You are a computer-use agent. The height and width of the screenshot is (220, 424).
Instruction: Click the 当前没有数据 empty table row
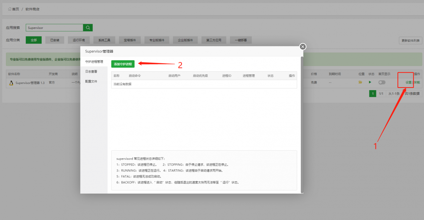coord(204,84)
